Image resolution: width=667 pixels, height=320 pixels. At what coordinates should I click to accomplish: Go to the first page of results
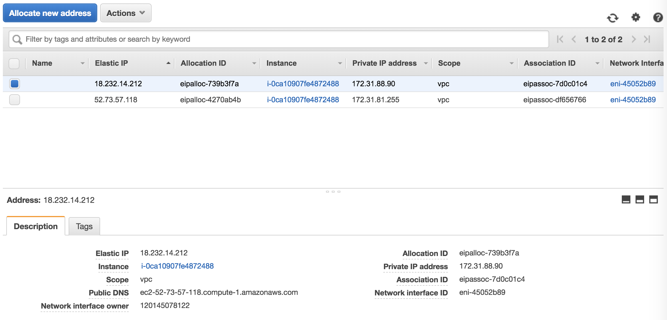click(x=560, y=39)
